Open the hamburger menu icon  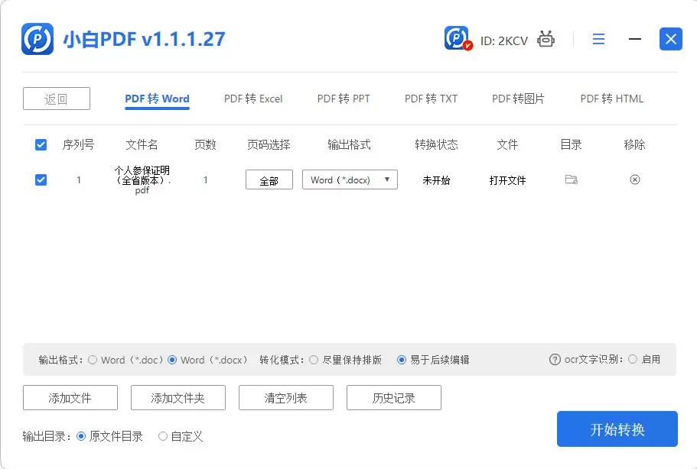point(598,39)
